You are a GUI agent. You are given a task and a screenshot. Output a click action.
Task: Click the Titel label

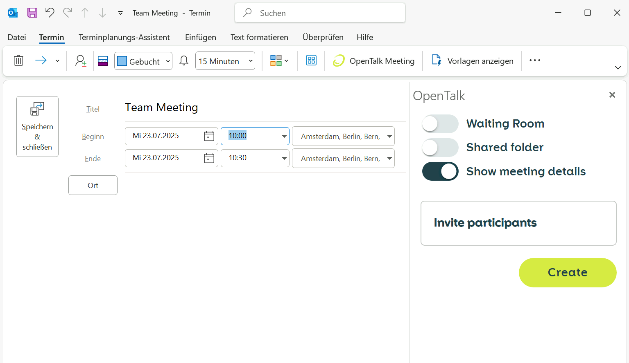coord(93,109)
